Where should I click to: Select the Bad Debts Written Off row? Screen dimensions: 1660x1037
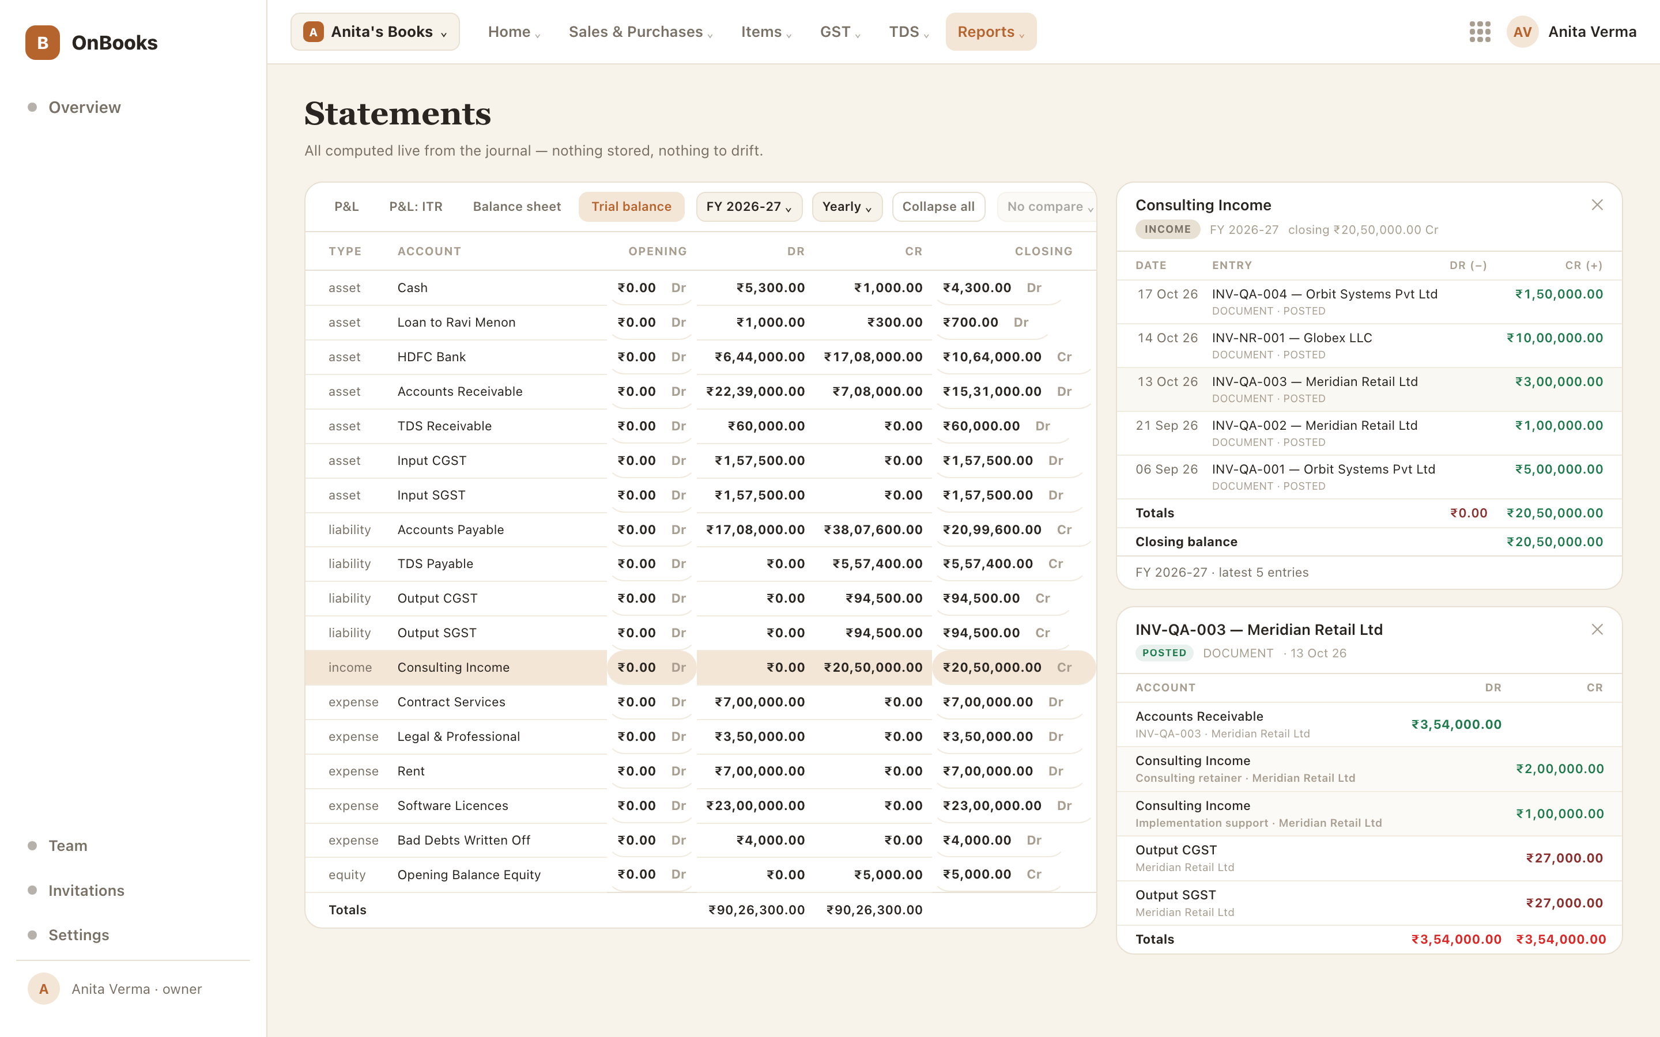[700, 840]
